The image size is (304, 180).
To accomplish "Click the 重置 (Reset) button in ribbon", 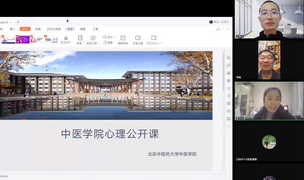I will [x=108, y=43].
